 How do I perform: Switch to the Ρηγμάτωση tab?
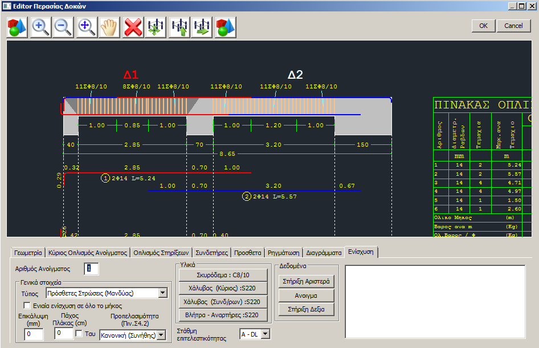[284, 253]
